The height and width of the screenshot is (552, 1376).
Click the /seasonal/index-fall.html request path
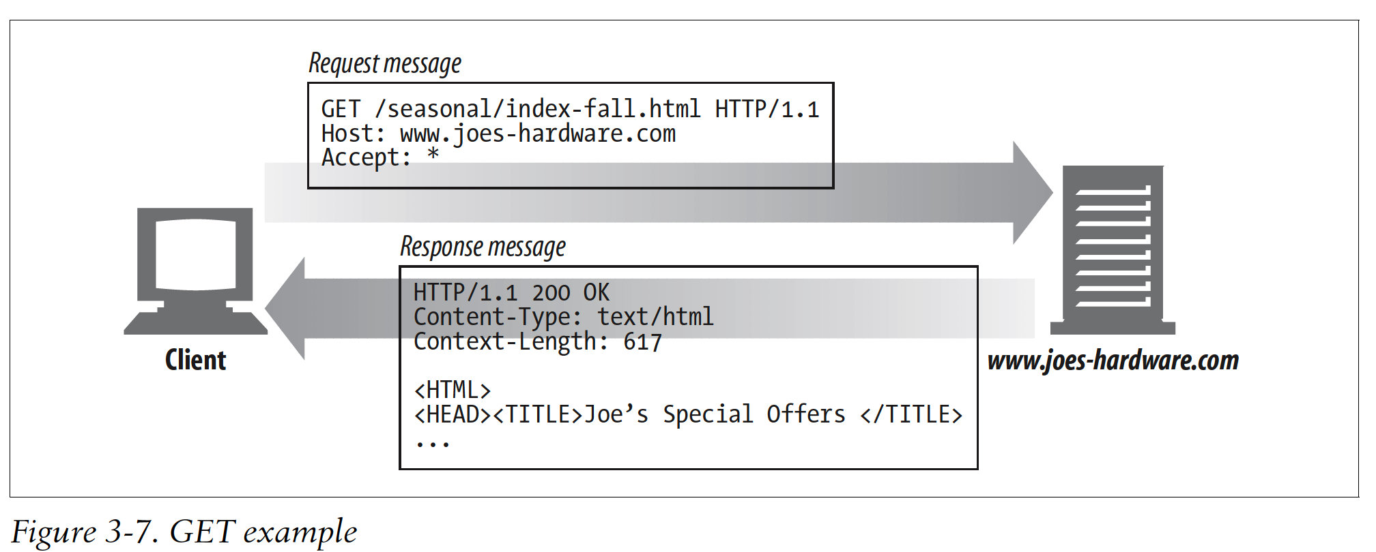[537, 110]
